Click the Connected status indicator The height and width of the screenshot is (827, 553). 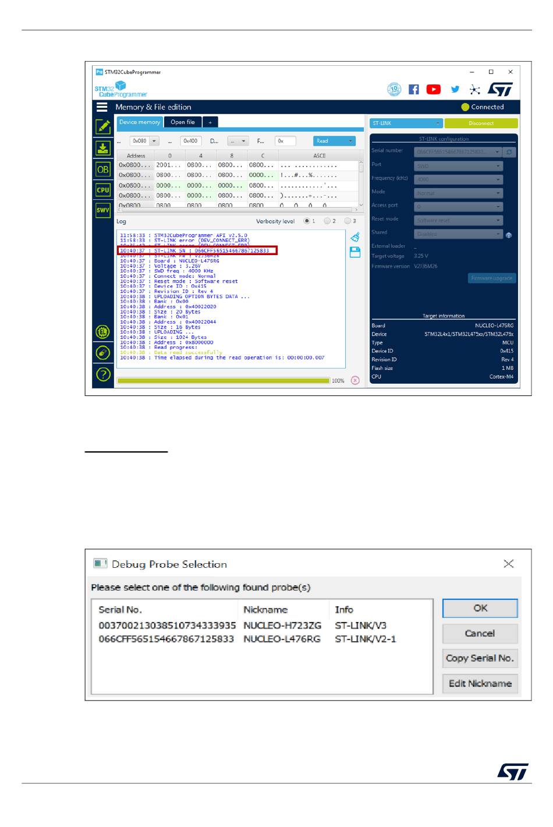[483, 107]
